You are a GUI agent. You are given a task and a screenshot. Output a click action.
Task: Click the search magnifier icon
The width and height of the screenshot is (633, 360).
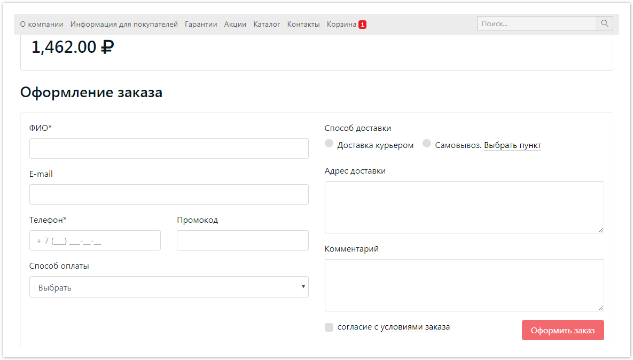(605, 24)
